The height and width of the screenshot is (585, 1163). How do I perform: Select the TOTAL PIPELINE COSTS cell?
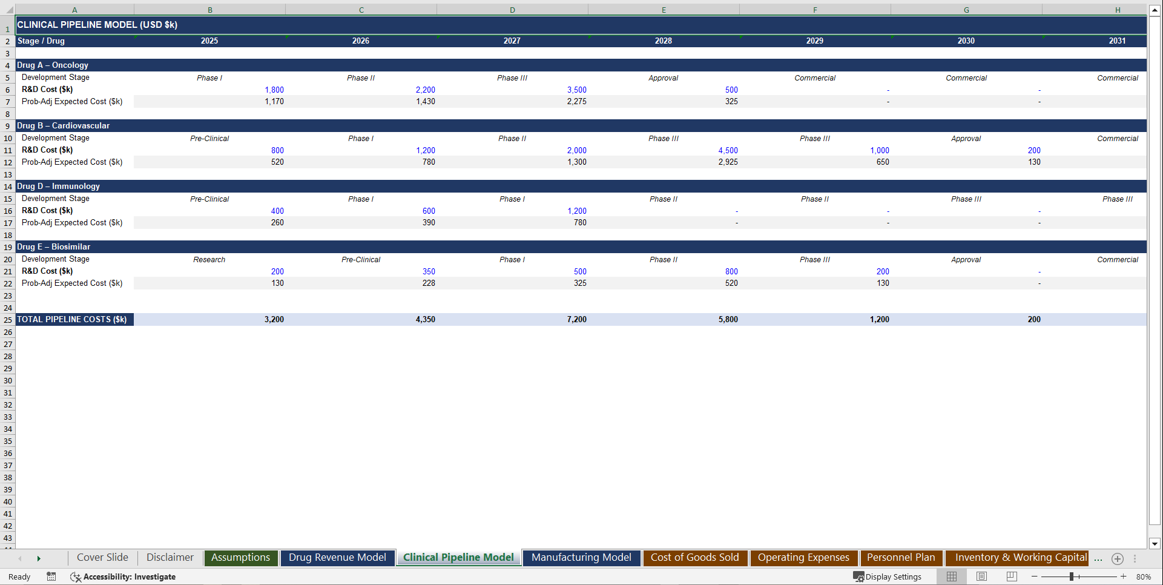point(72,319)
